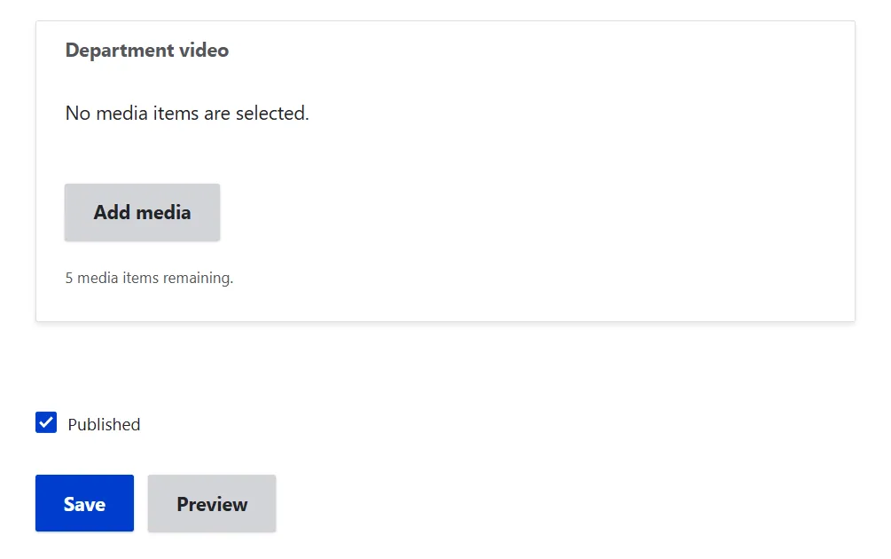Click the 'No media items are selected.' message
Screen dimensions: 891x559
click(x=187, y=114)
